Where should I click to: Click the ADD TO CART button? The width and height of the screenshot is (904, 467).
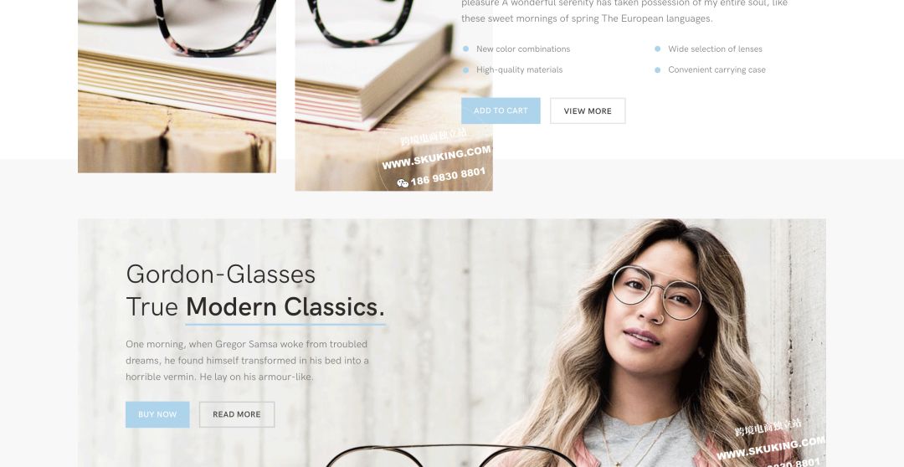(501, 110)
